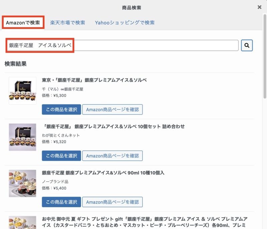This screenshot has width=267, height=229.
Task: Open Amazon page for ¥5,300 product
Action: click(112, 109)
